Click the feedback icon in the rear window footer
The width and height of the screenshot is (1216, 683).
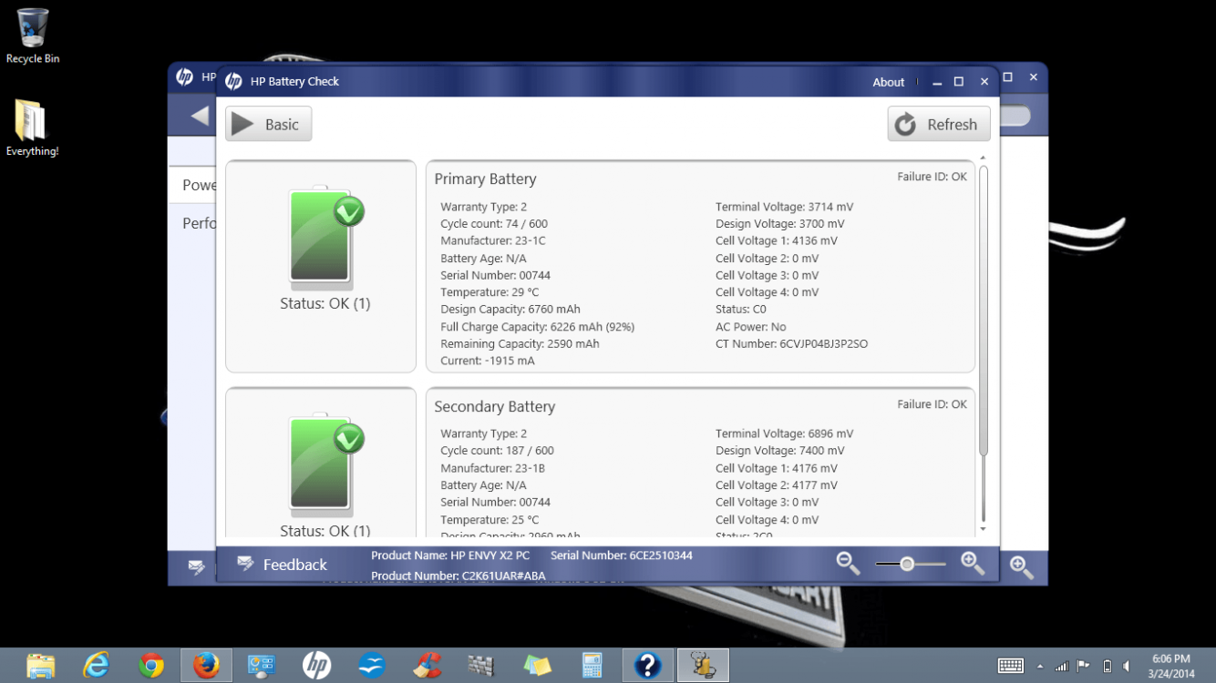[196, 566]
